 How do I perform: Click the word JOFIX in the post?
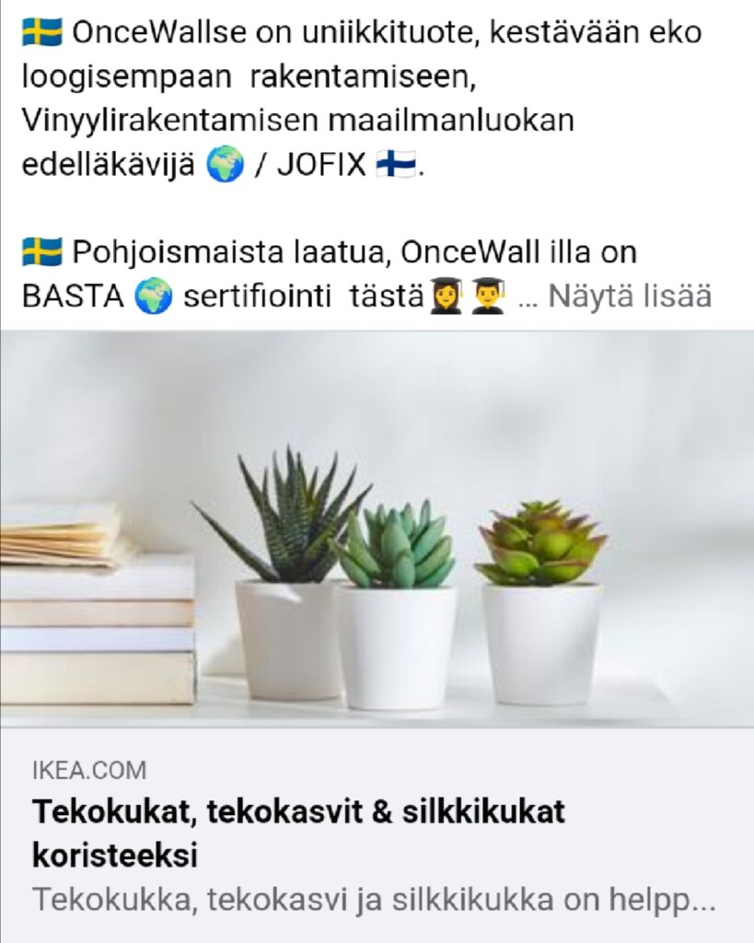[321, 165]
